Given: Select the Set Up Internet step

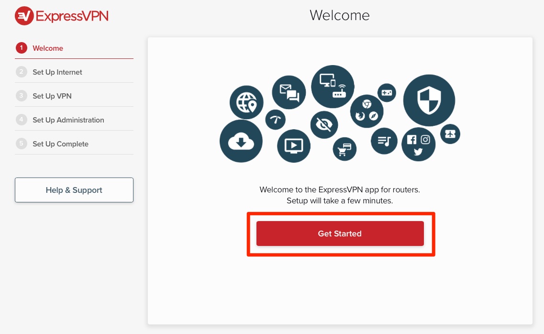Looking at the screenshot, I should pos(57,72).
